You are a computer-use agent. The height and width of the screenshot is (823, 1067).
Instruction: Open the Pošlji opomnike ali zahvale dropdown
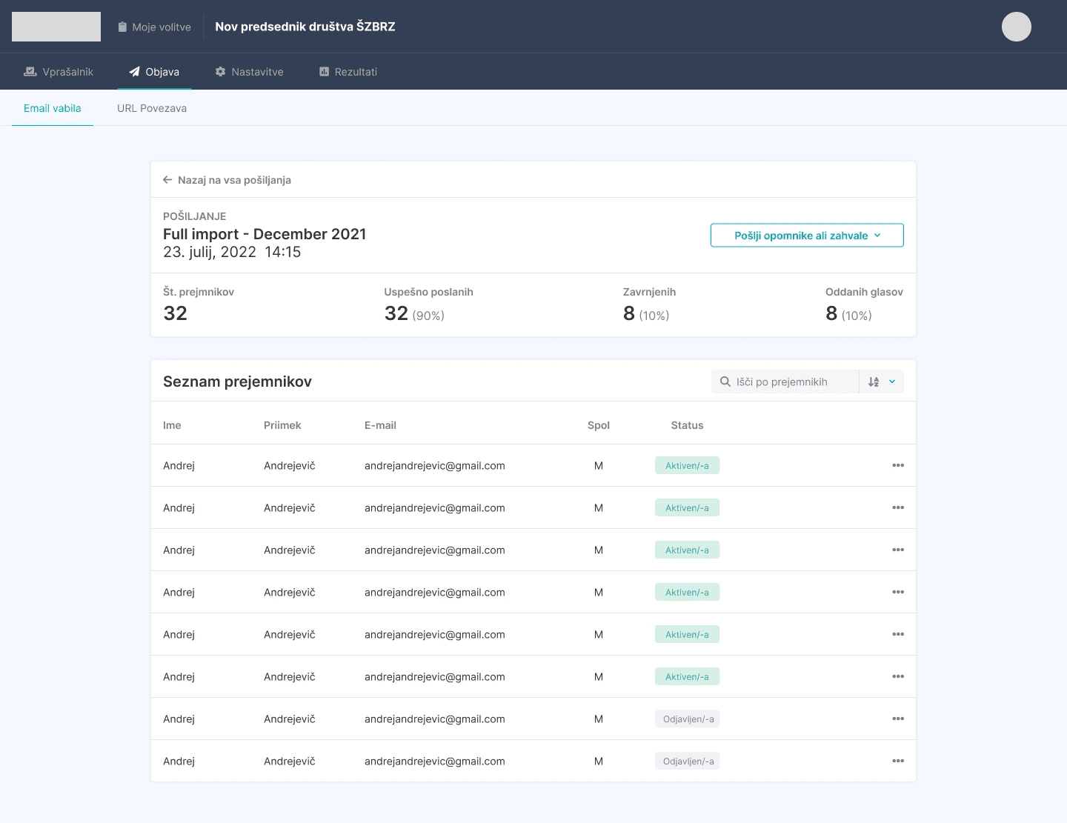click(x=806, y=235)
